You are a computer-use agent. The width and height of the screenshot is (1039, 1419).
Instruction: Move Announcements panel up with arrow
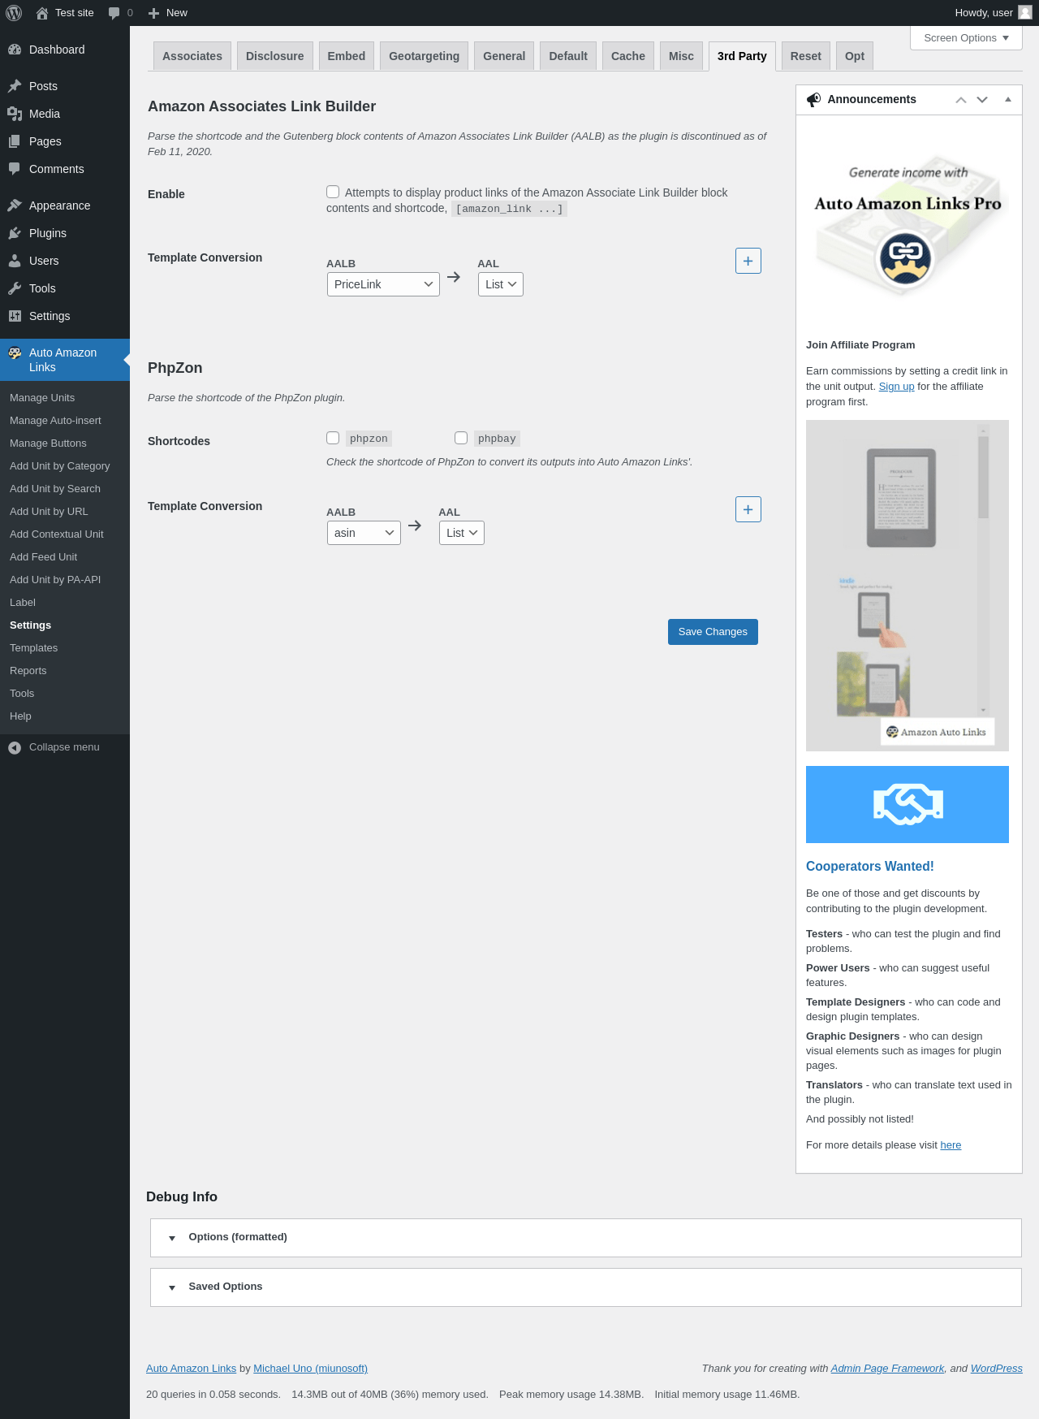(x=961, y=100)
